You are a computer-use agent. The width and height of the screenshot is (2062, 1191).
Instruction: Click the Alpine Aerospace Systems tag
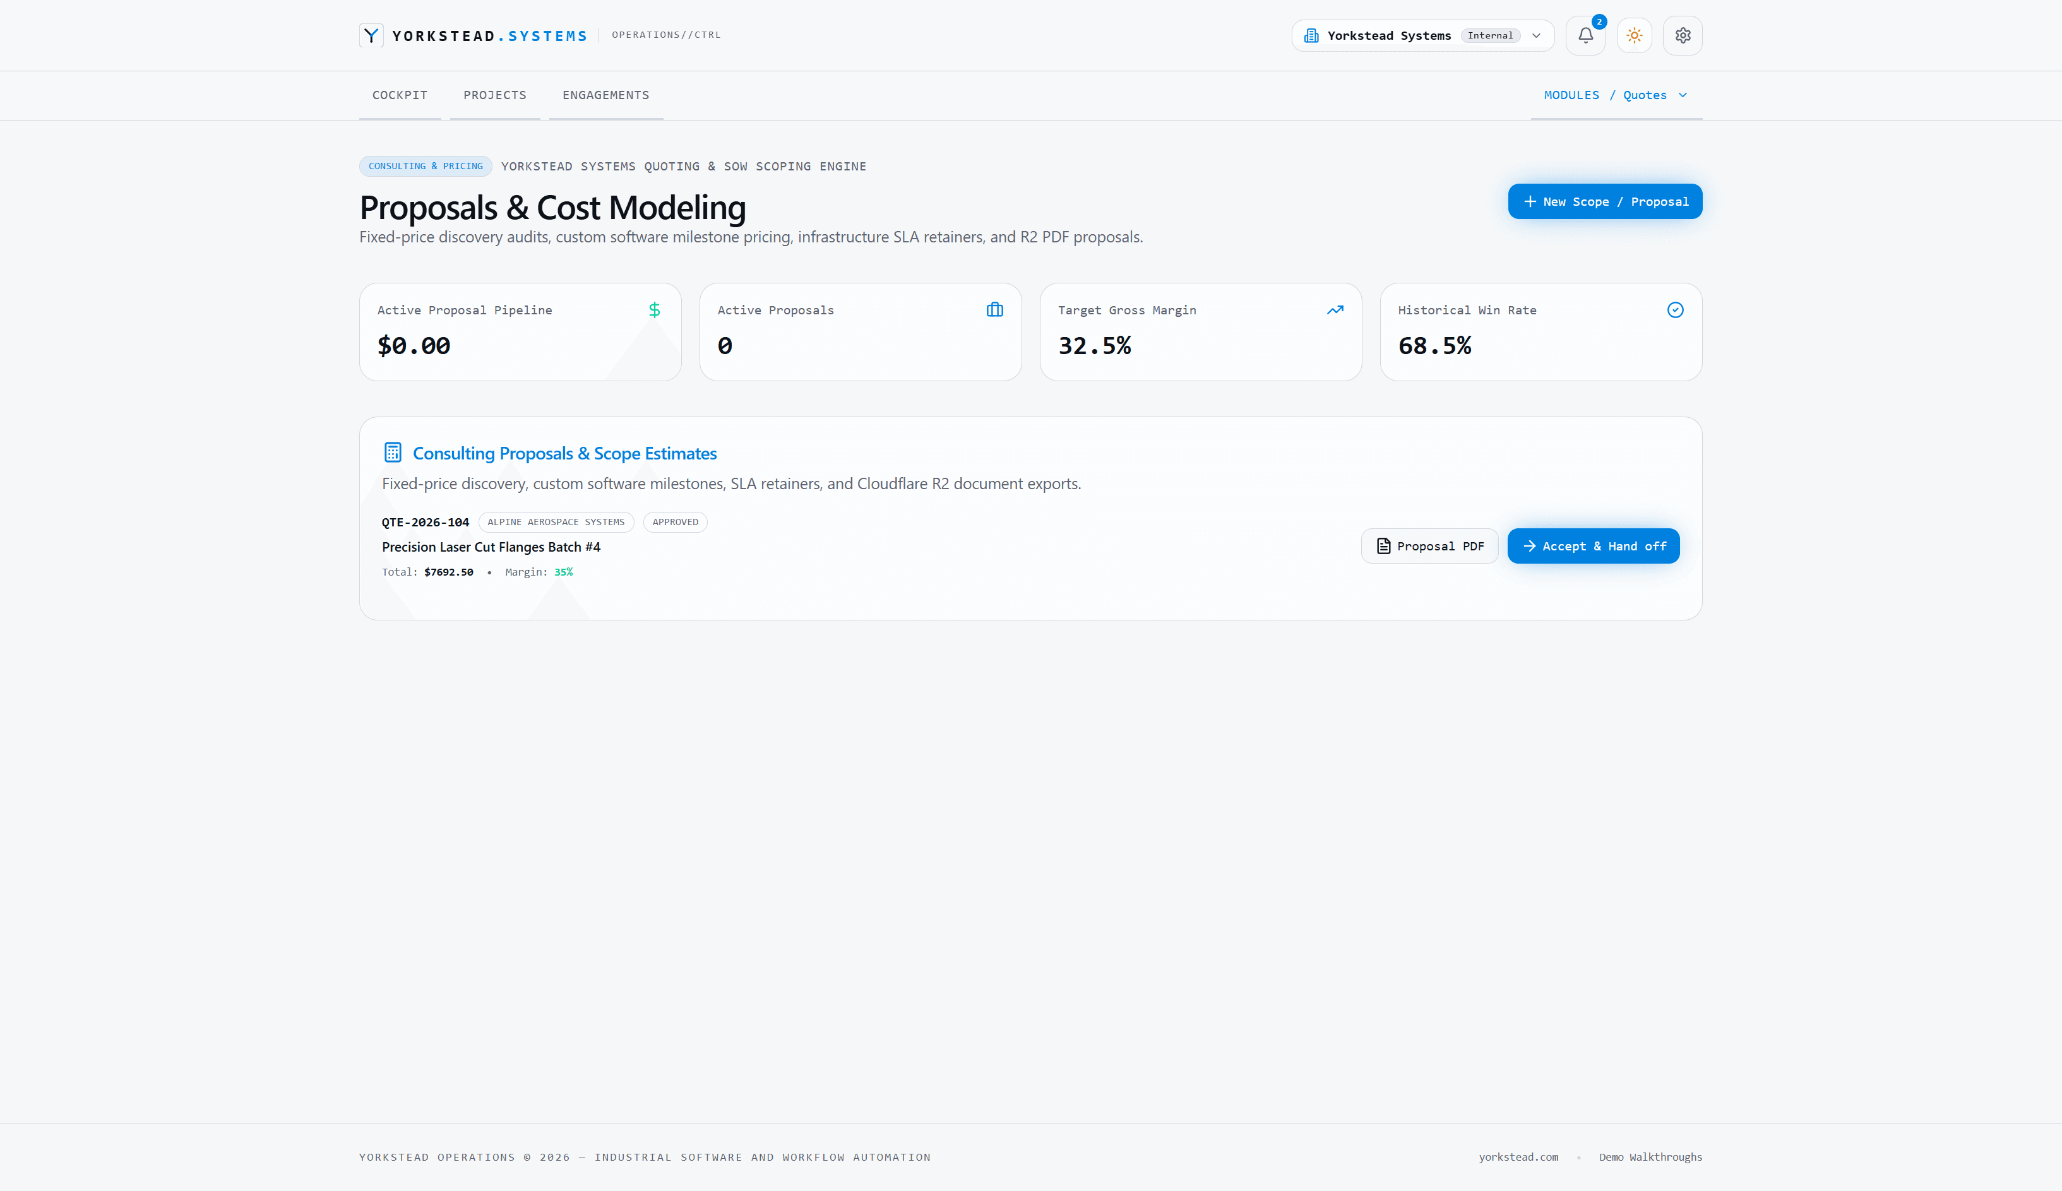coord(556,522)
